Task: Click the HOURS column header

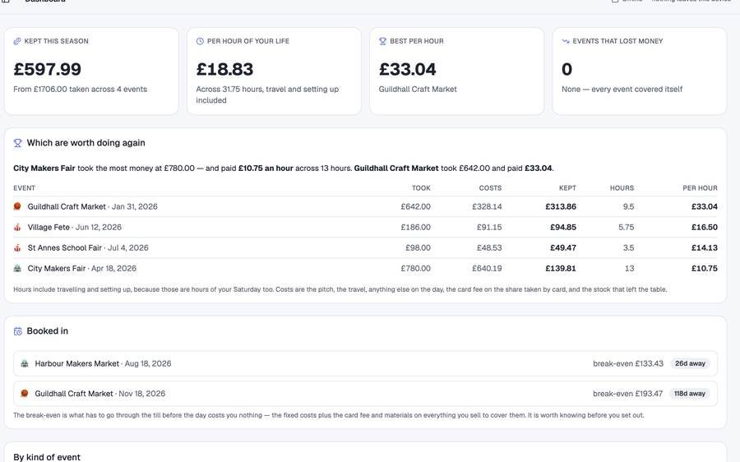Action: (x=622, y=187)
